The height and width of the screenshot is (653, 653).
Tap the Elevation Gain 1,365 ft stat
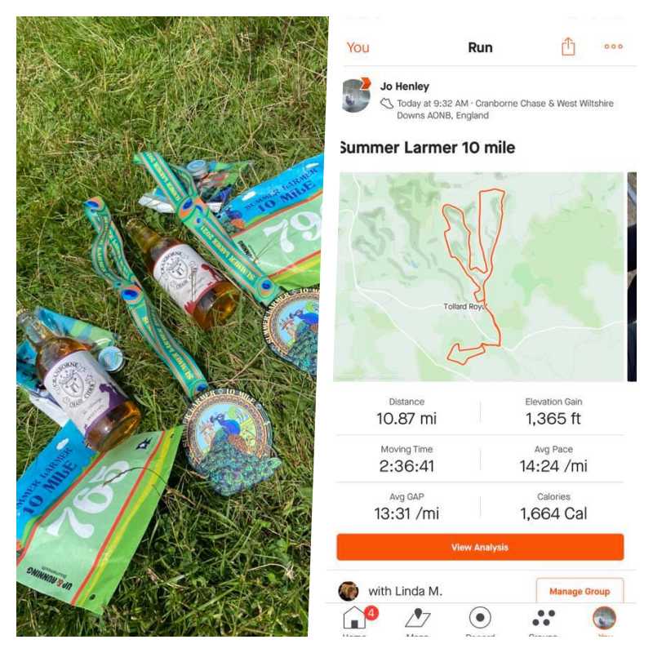553,412
